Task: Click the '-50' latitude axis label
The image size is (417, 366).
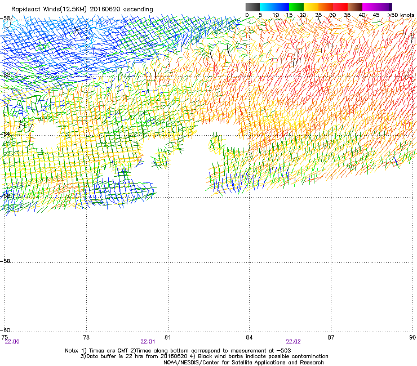Action: point(6,19)
